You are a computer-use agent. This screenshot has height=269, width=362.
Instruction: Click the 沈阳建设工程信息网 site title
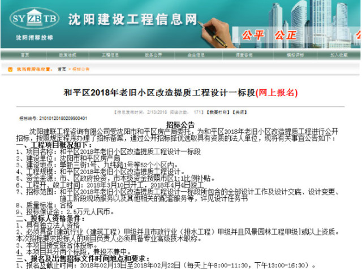point(133,19)
